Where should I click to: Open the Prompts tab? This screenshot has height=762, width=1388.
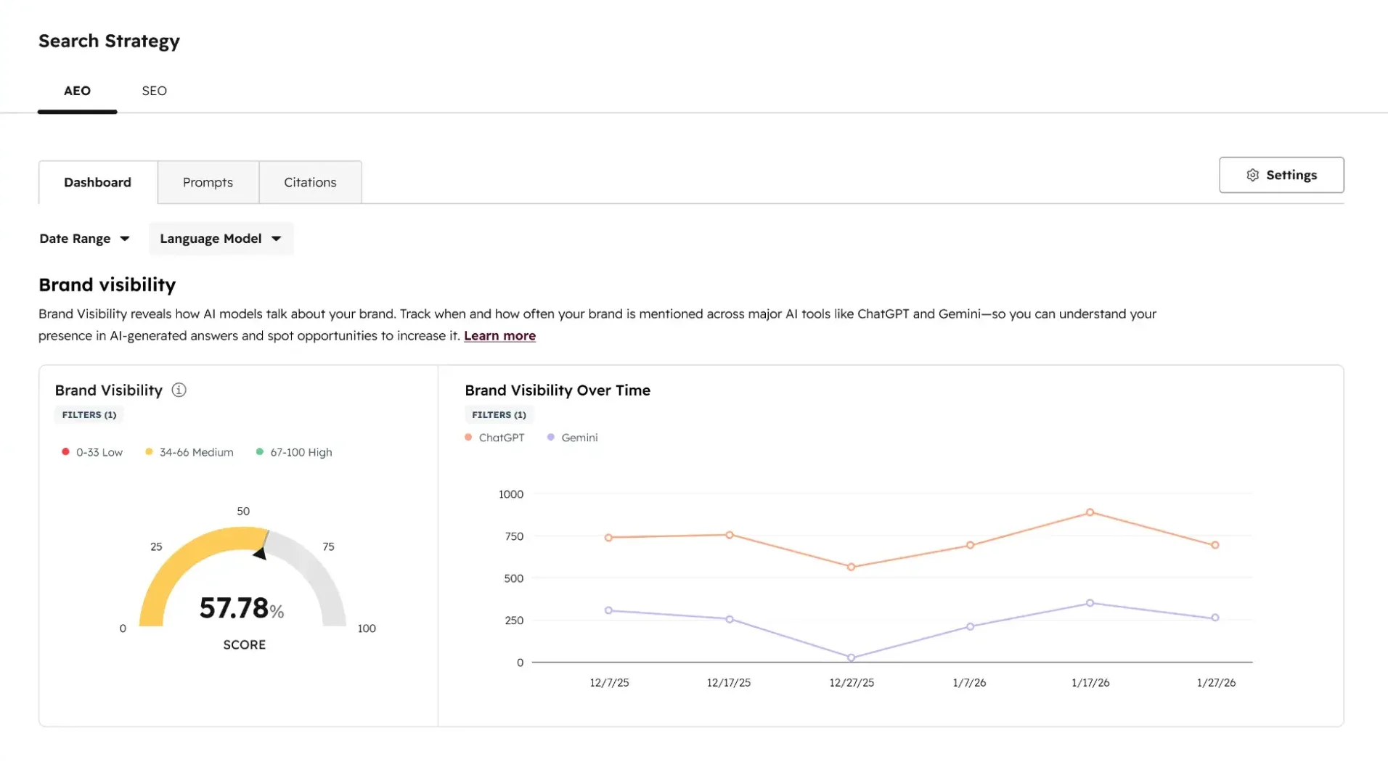click(208, 182)
